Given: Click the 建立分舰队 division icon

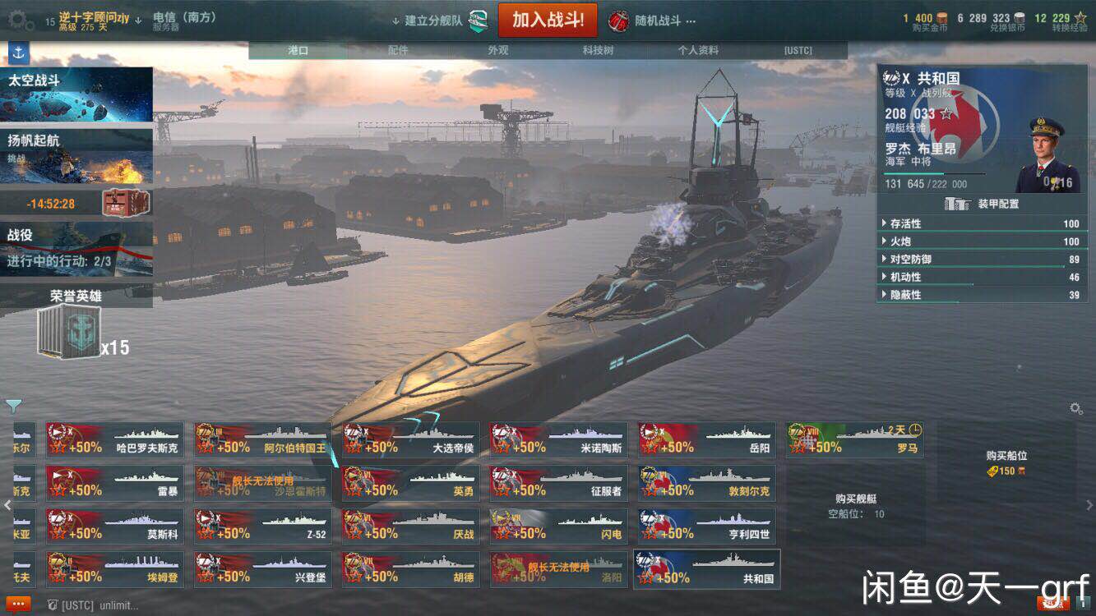Looking at the screenshot, I should pyautogui.click(x=478, y=21).
